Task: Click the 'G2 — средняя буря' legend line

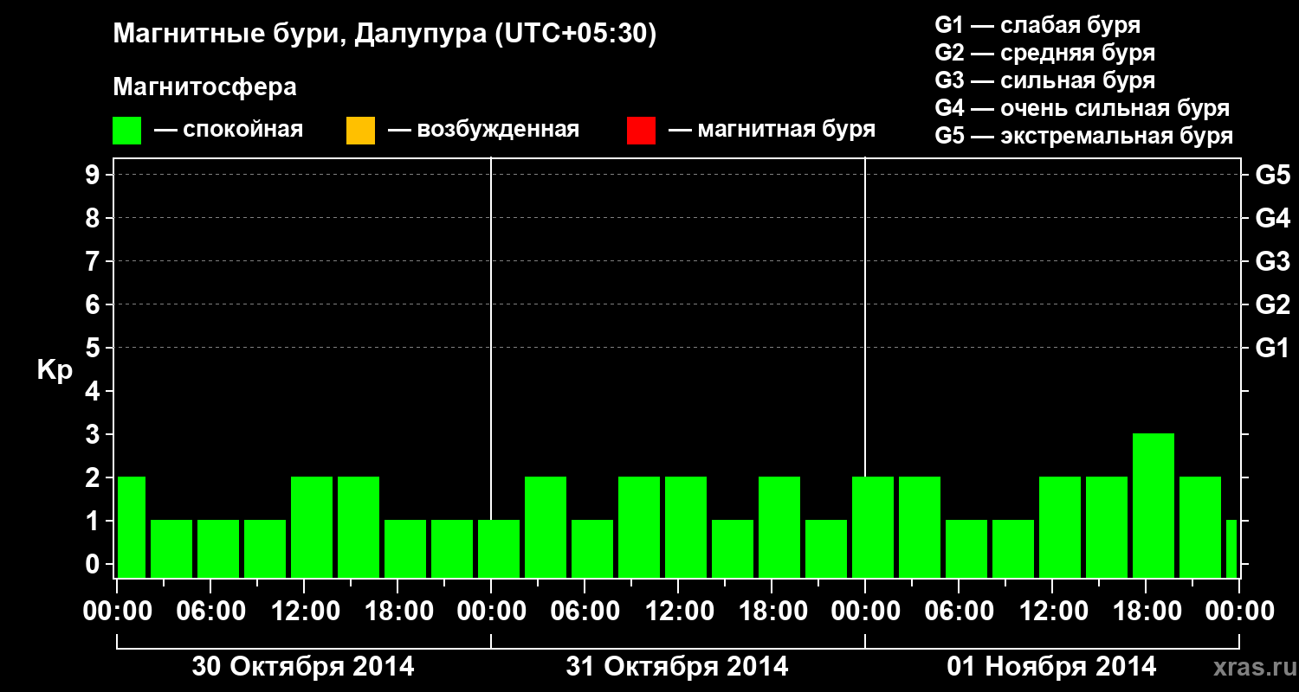Action: pos(1044,53)
